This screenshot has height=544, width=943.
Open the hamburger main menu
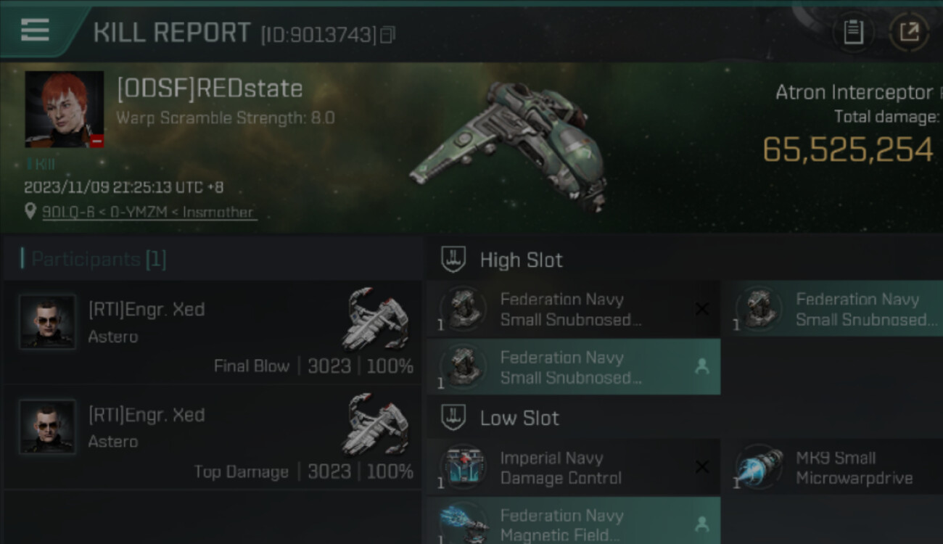click(x=35, y=30)
